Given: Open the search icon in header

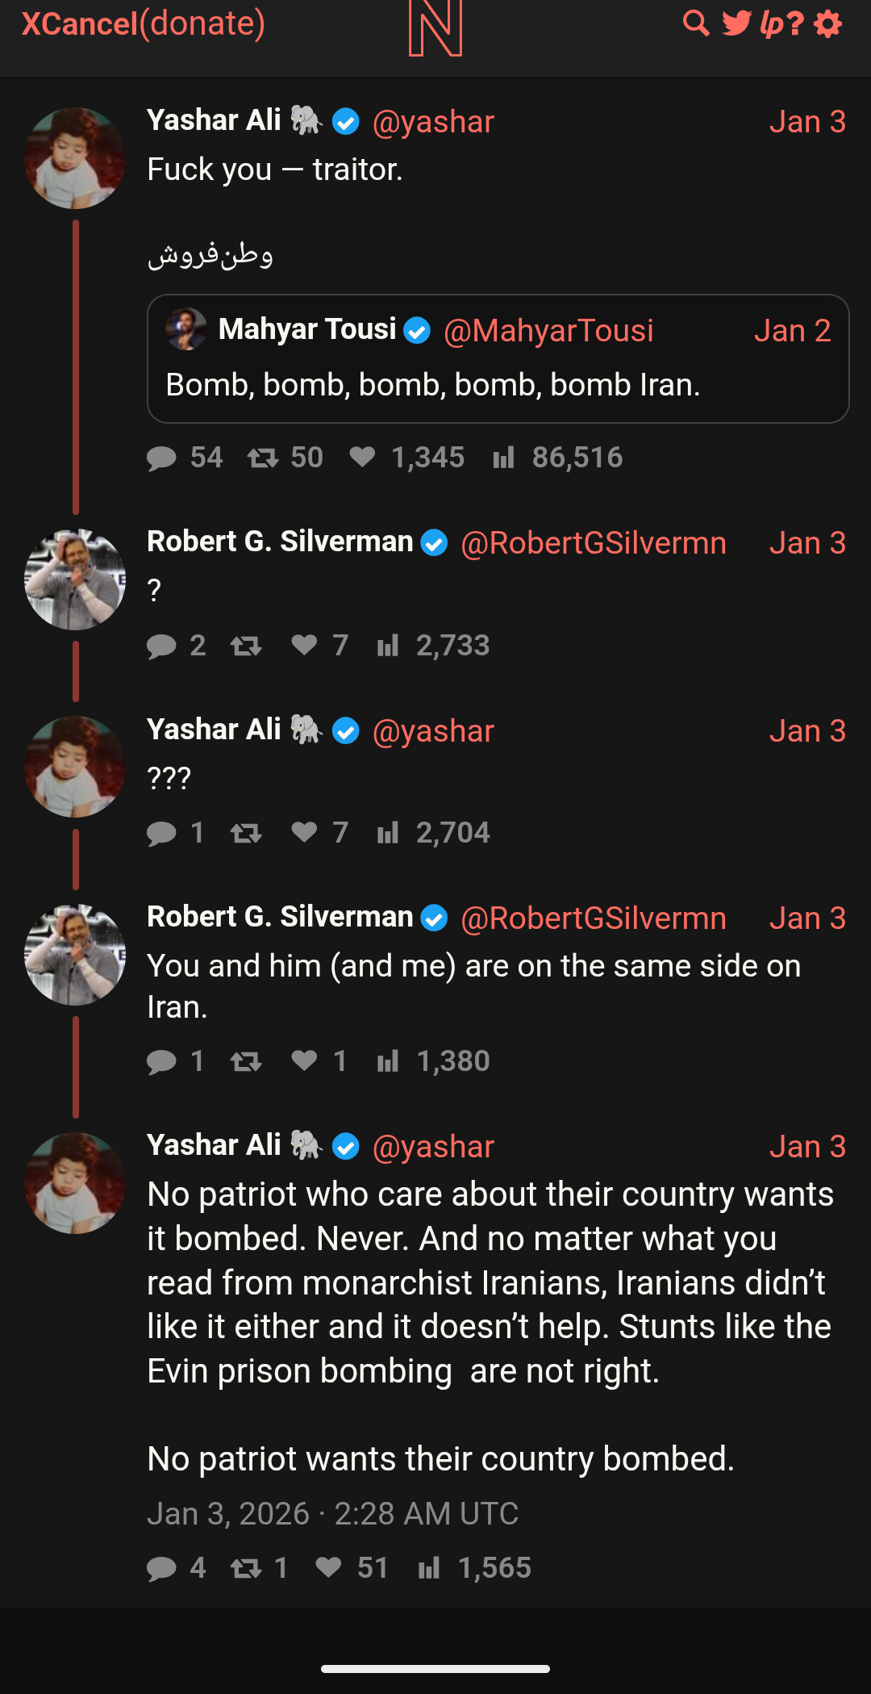Looking at the screenshot, I should [x=696, y=23].
